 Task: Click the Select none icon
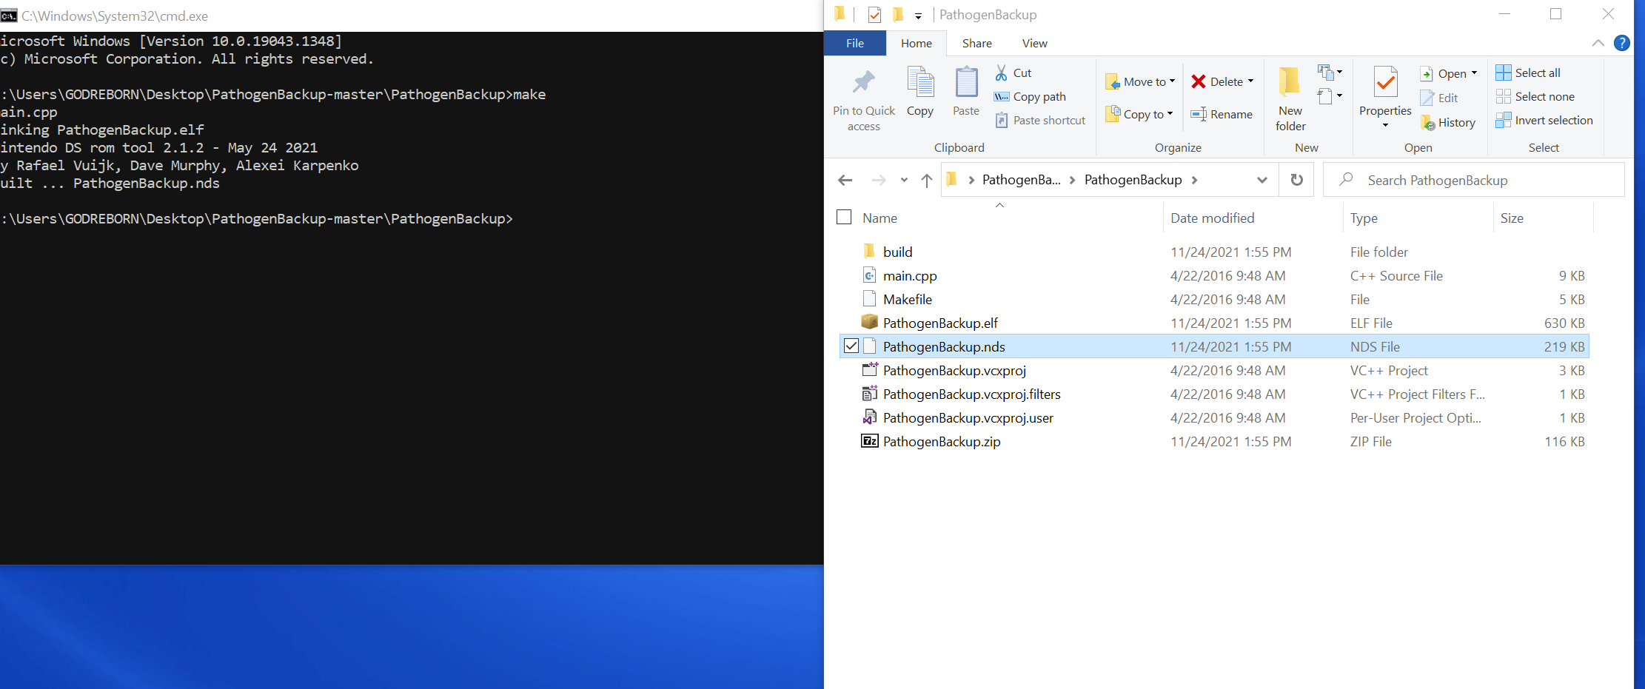coord(1504,96)
